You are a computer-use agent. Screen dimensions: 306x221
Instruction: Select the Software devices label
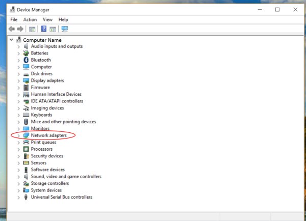pyautogui.click(x=48, y=170)
